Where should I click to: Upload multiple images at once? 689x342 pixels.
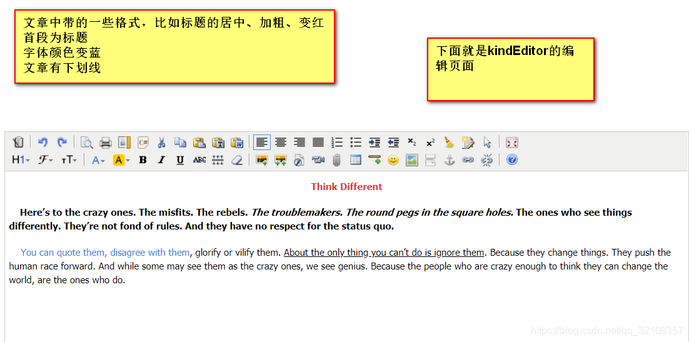[x=280, y=160]
